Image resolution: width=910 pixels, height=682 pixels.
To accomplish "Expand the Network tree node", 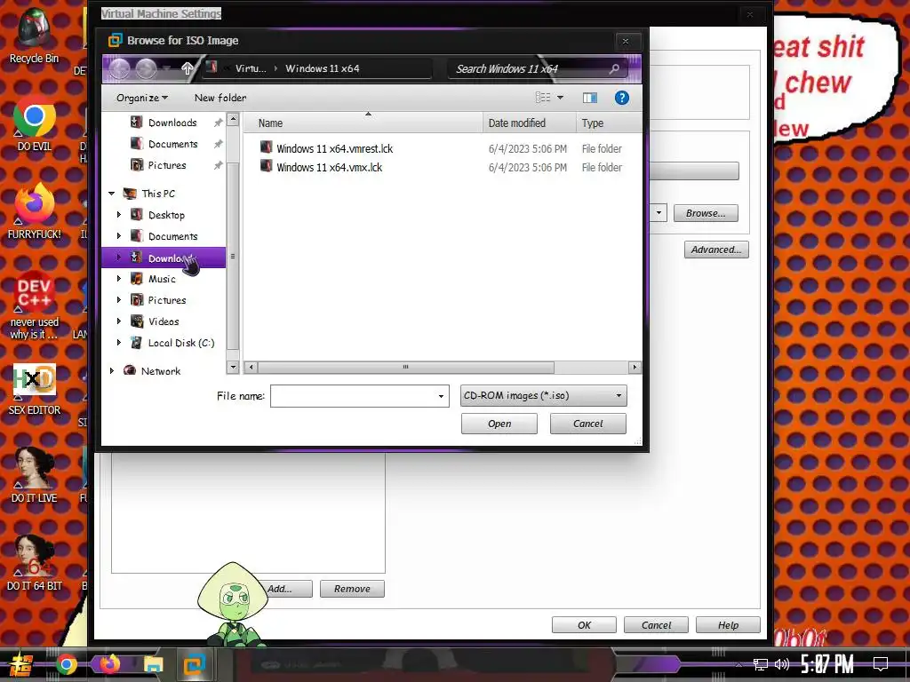I will [x=111, y=370].
